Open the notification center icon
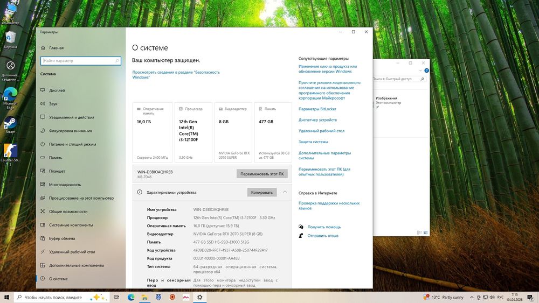 point(531,297)
